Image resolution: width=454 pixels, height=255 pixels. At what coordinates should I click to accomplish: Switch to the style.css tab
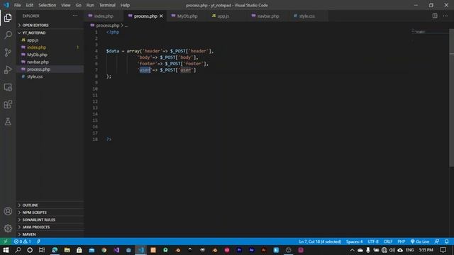[x=307, y=16]
